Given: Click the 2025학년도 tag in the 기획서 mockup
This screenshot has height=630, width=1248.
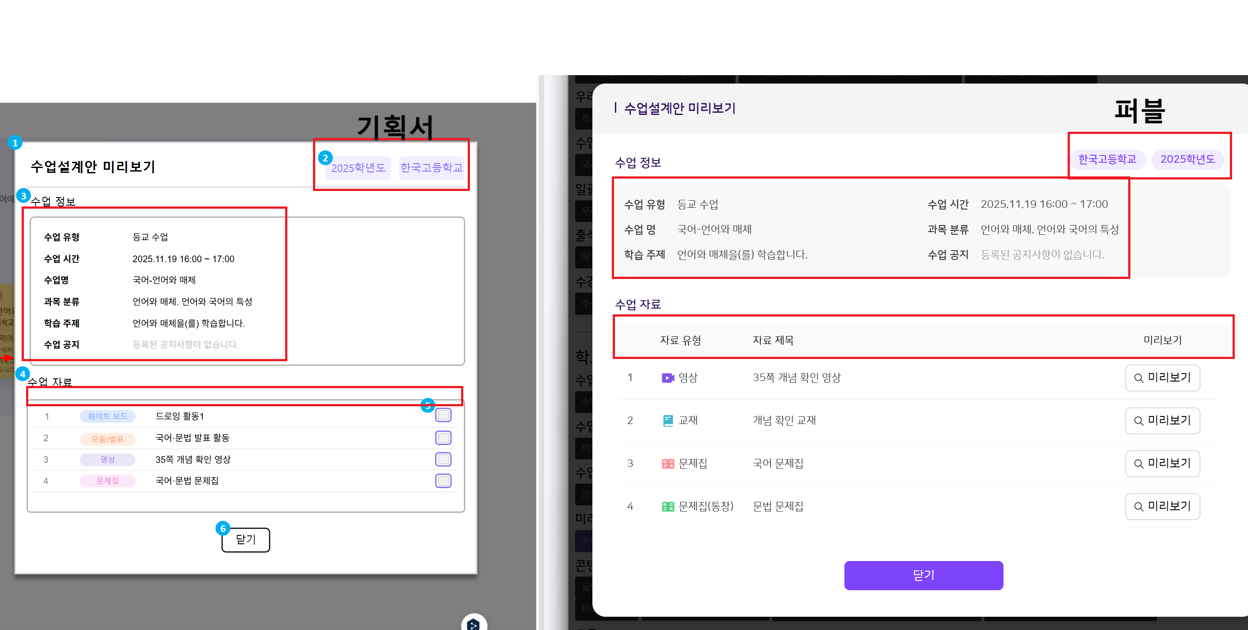Looking at the screenshot, I should (358, 168).
